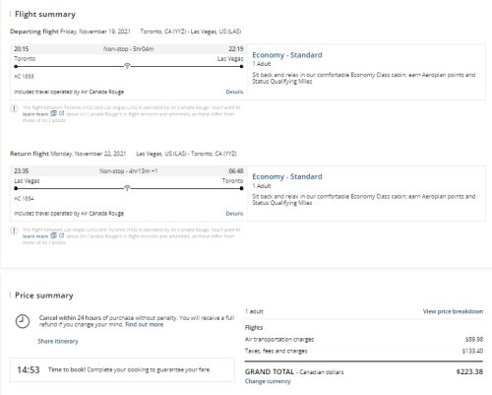Click Find out more about cancellation
Viewport: 492px width, 395px height.
click(x=145, y=324)
